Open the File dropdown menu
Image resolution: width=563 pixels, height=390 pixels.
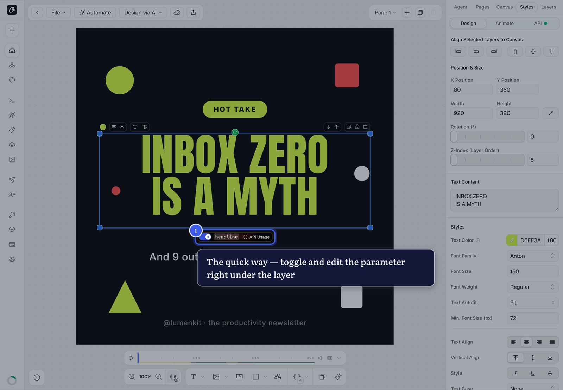pos(58,13)
